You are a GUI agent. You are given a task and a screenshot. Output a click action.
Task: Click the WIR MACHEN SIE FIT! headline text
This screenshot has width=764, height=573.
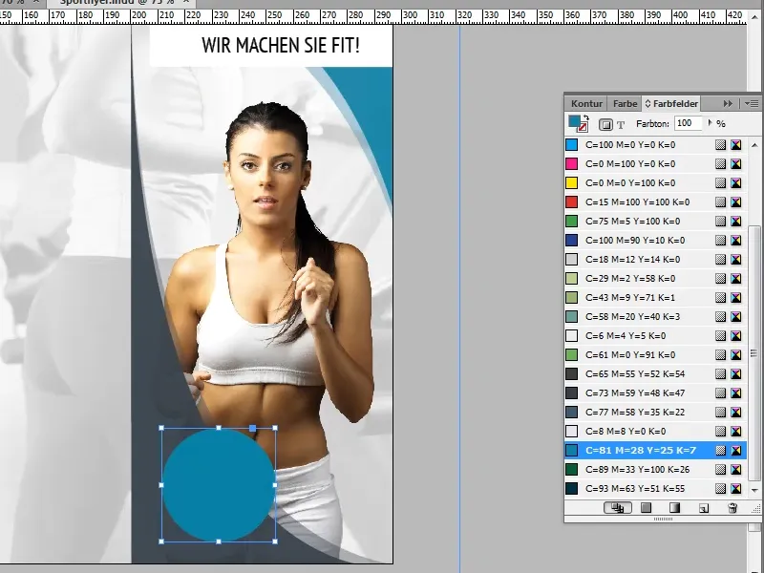[x=281, y=45]
